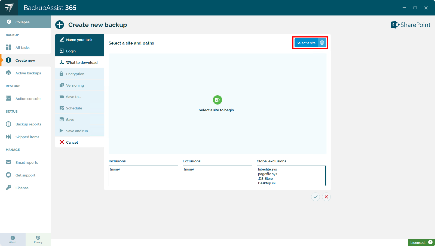Maximize the BackupAssist 365 window
The width and height of the screenshot is (435, 246).
pyautogui.click(x=415, y=8)
